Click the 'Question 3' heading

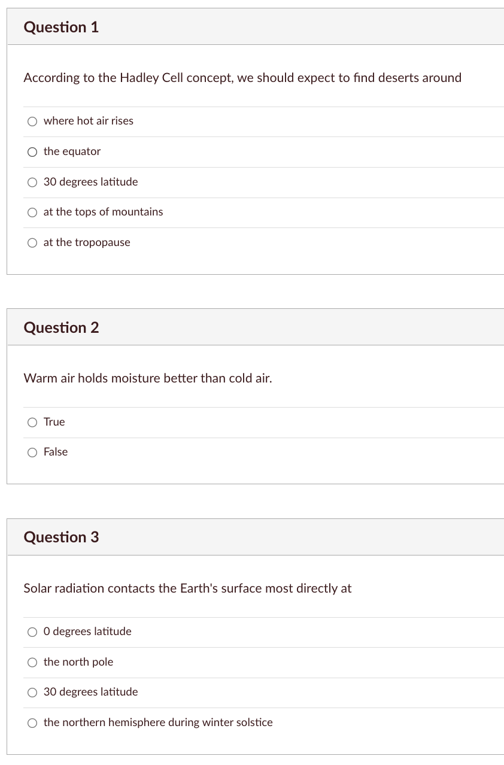[61, 537]
